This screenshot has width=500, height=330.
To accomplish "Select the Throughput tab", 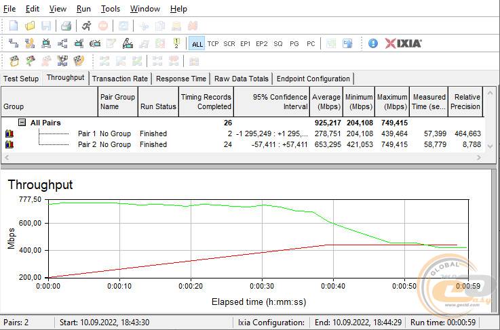I will (65, 78).
